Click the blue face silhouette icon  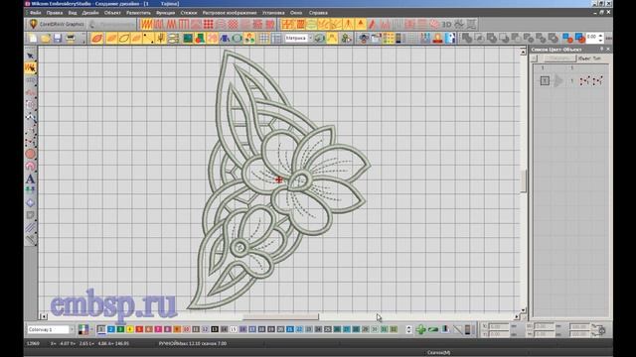450,39
